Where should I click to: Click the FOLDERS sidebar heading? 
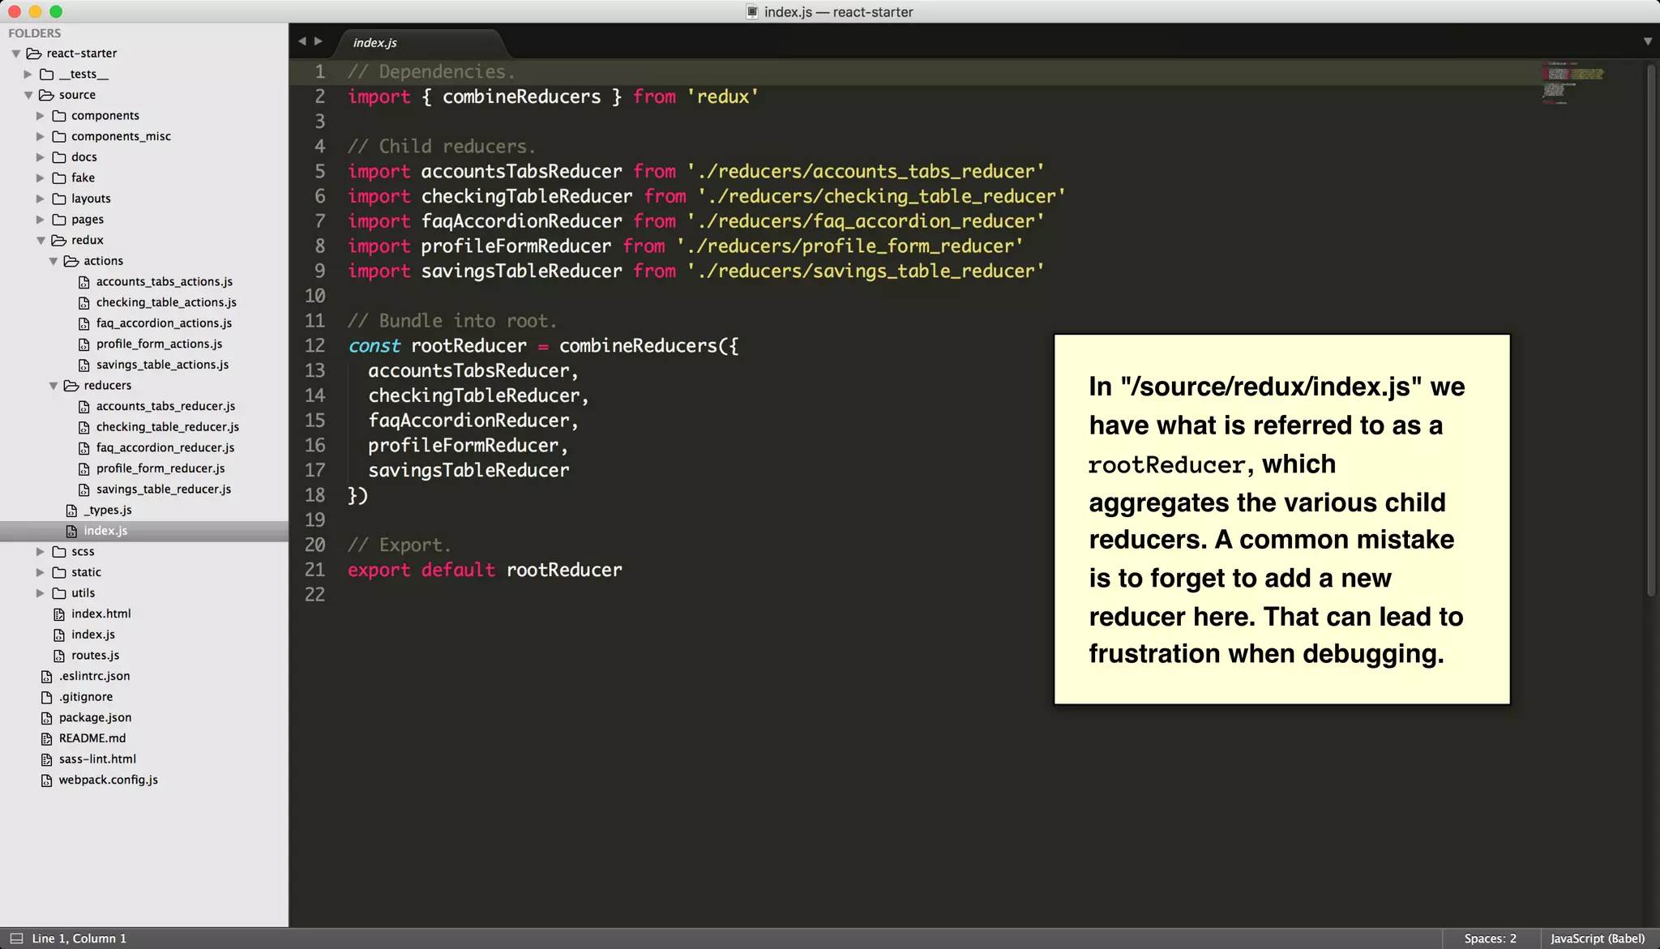point(35,33)
